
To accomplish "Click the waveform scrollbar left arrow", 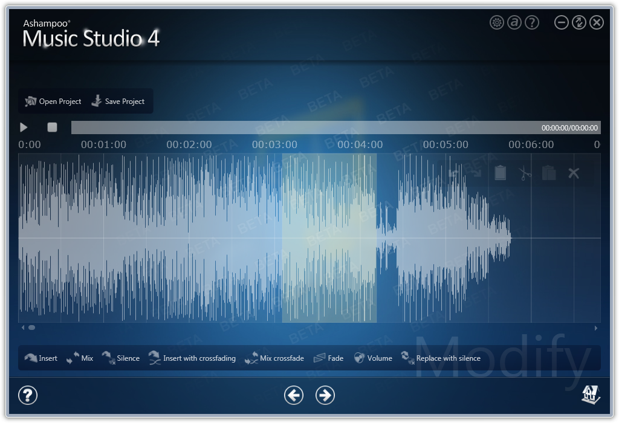I will coord(23,328).
